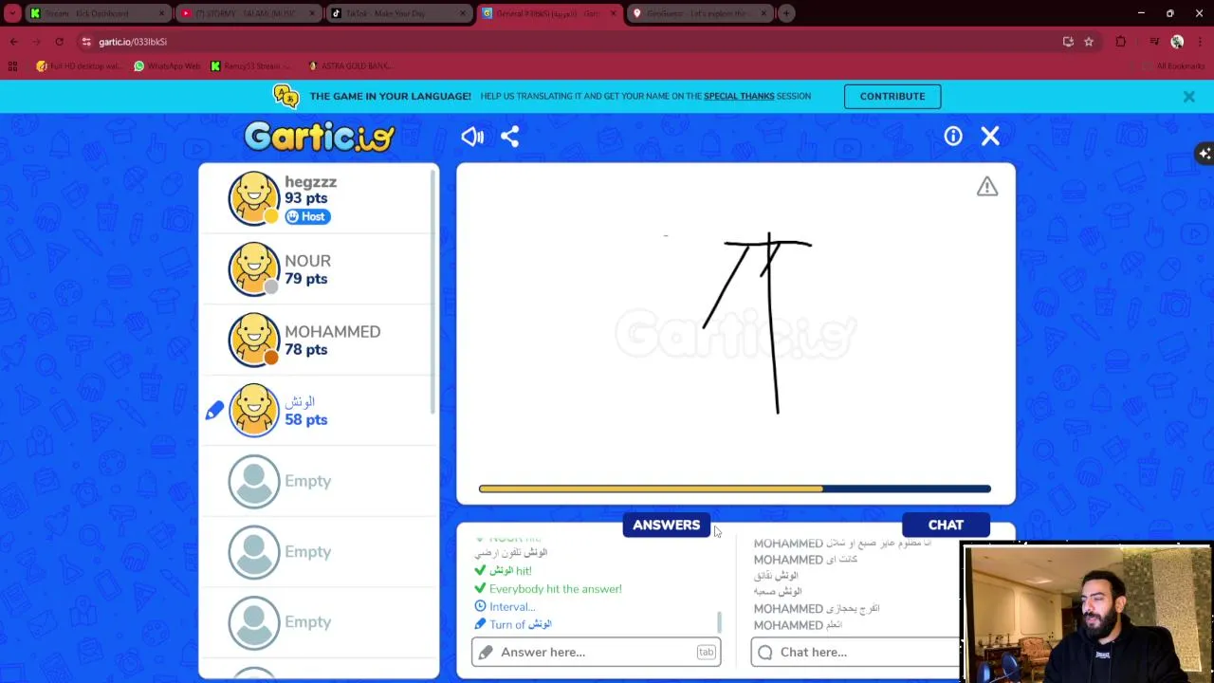This screenshot has height=683, width=1214.
Task: Select the ANSWERS tab
Action: pos(666,525)
